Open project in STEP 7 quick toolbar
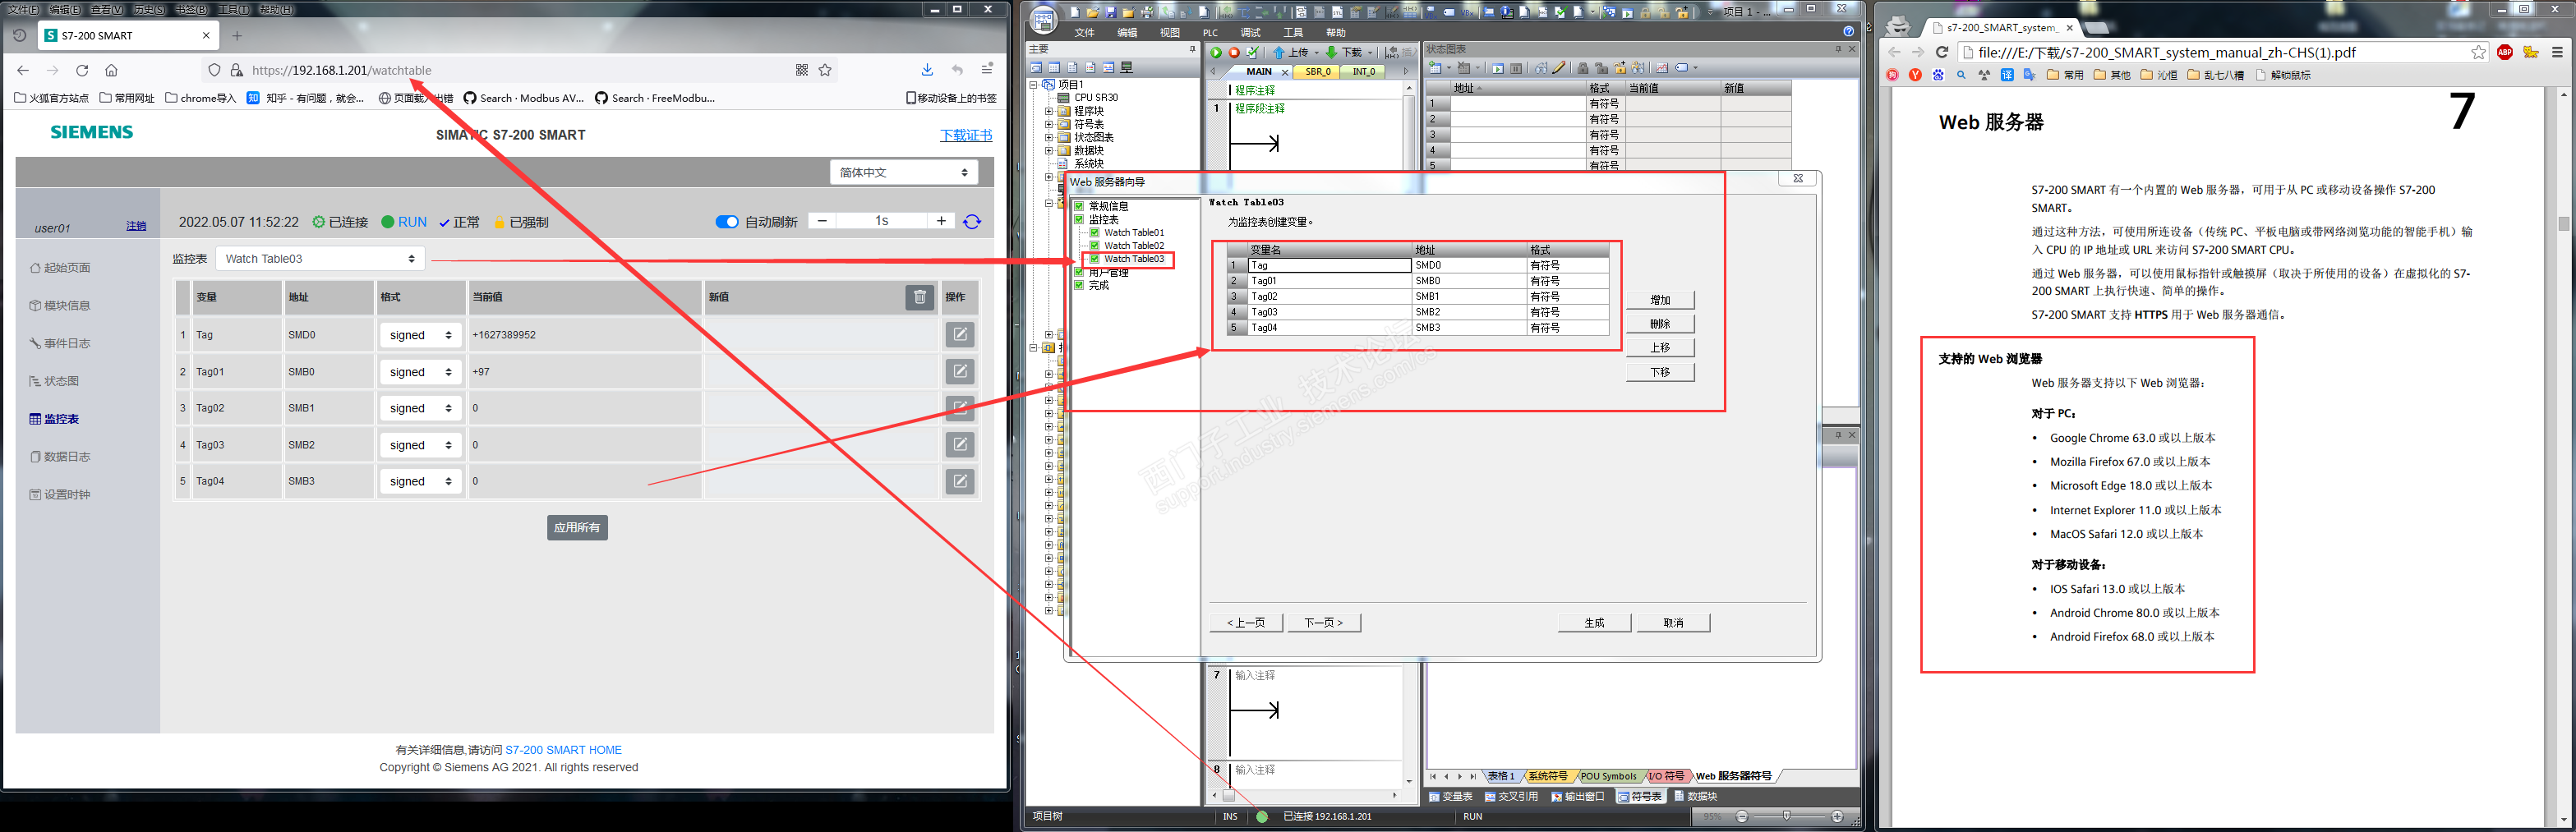This screenshot has height=832, width=2576. (x=1093, y=12)
